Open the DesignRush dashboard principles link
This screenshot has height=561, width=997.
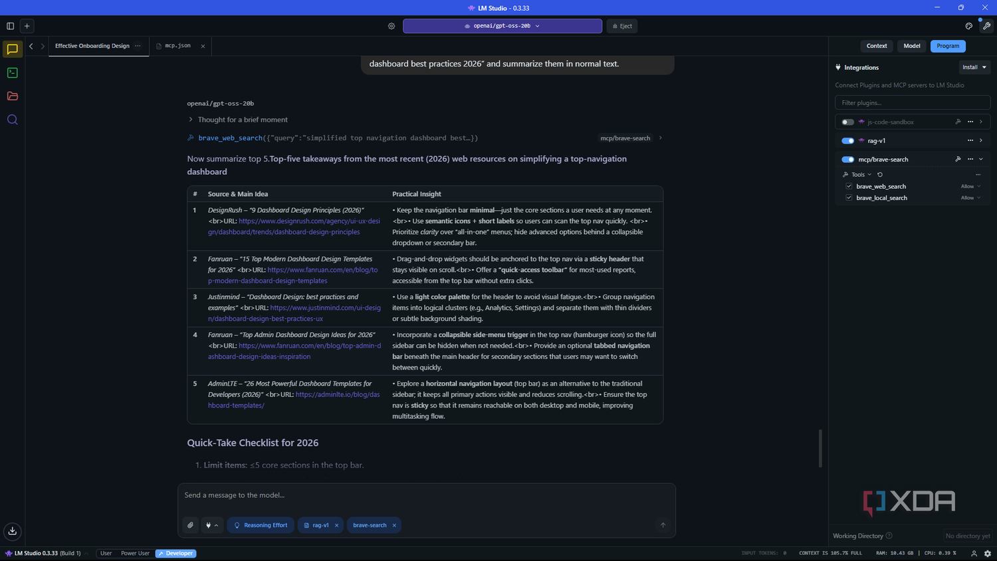click(x=294, y=227)
